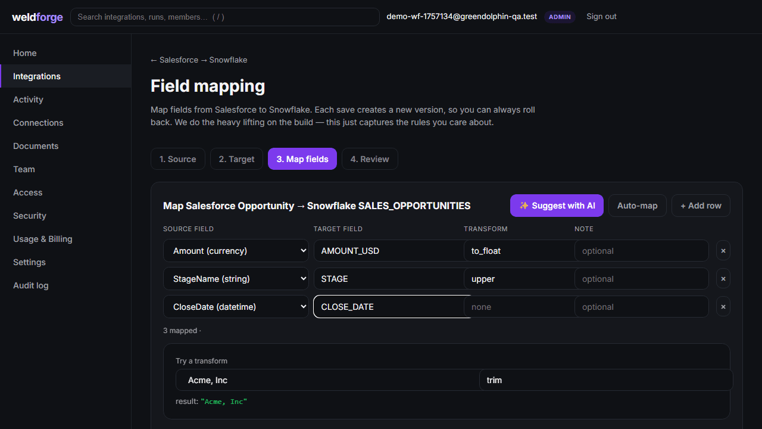Add a new mapping row

pyautogui.click(x=701, y=206)
